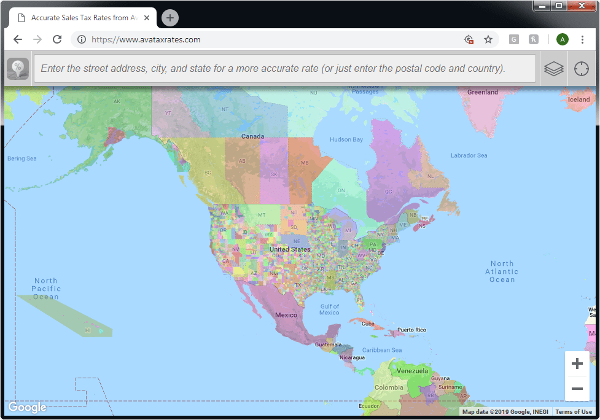Open the map layers panel
Viewport: 600px width, 420px height.
pyautogui.click(x=553, y=69)
